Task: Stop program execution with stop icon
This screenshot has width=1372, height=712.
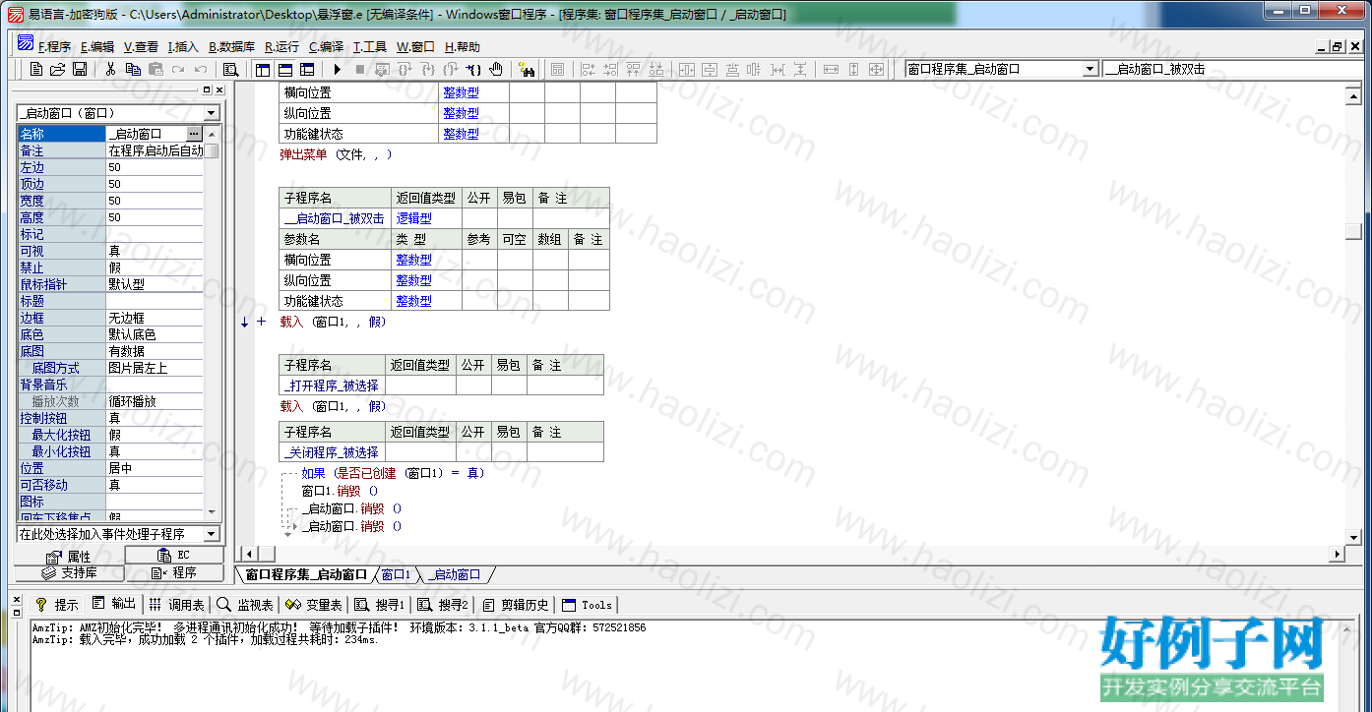Action: [x=359, y=69]
